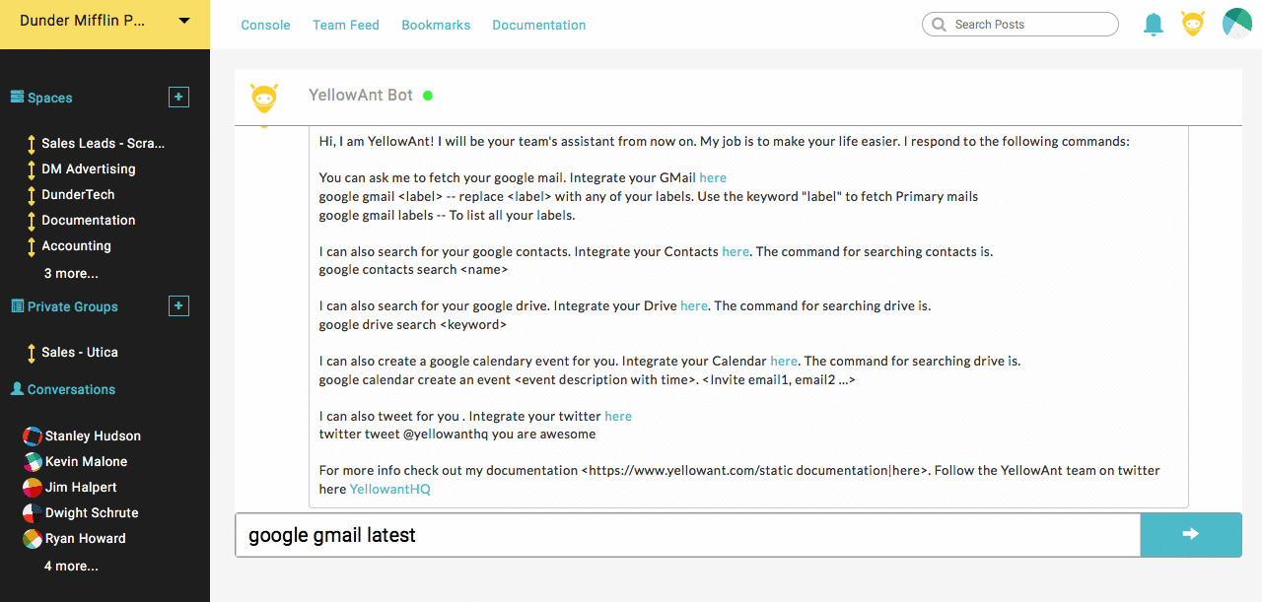Expand 4 more conversations
The width and height of the screenshot is (1262, 602).
[71, 566]
